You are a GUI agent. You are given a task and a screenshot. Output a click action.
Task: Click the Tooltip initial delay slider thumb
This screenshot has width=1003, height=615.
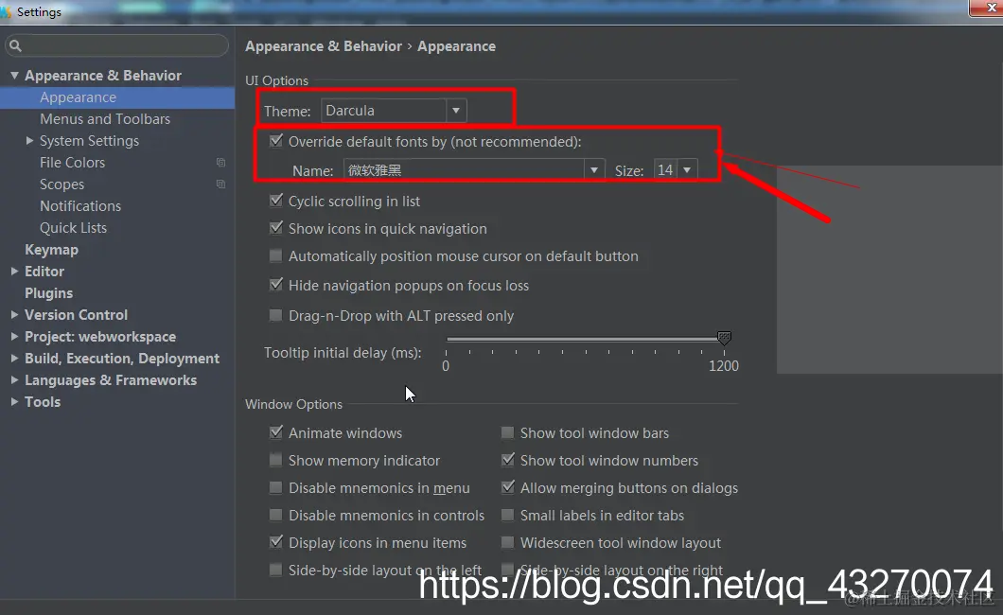point(724,338)
